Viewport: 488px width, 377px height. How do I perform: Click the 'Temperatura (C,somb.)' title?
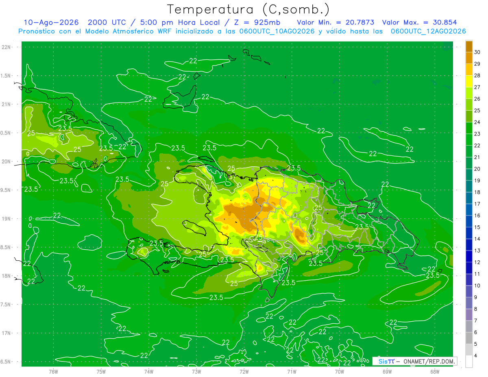(248, 9)
